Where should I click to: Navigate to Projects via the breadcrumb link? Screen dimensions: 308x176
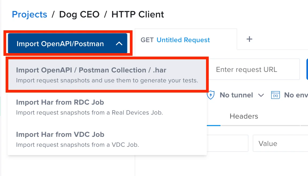click(x=30, y=14)
